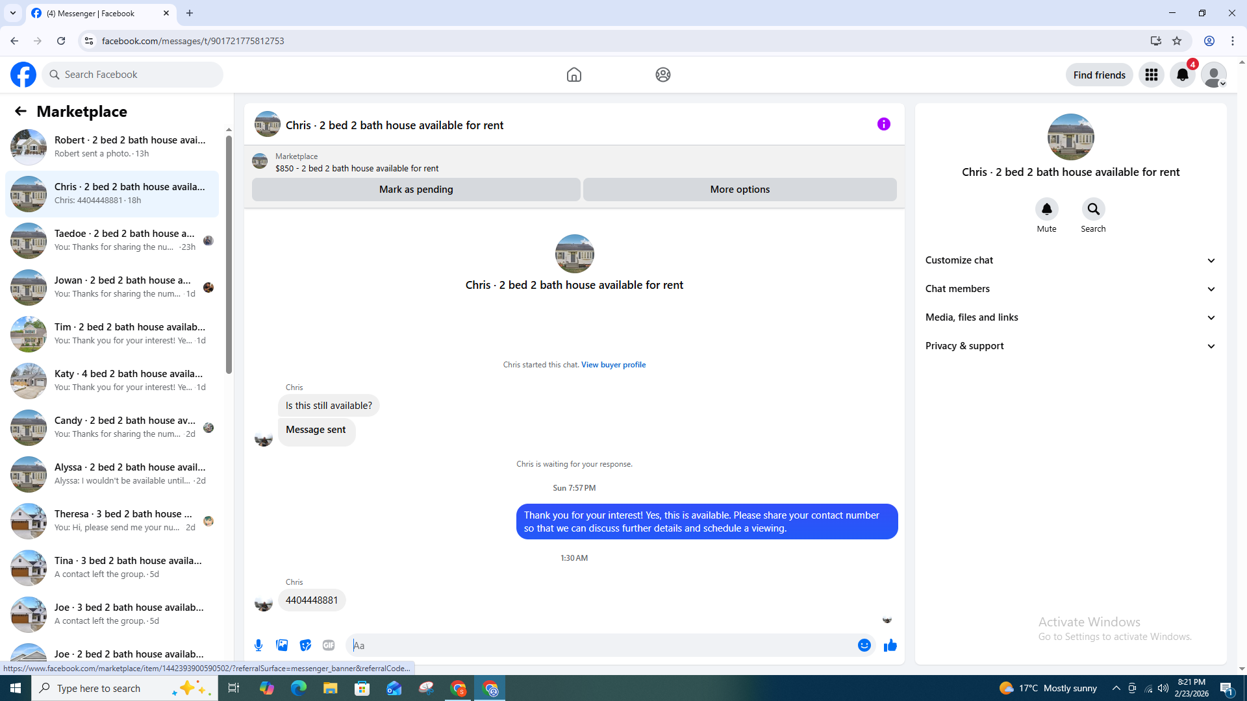The width and height of the screenshot is (1247, 701).
Task: Click the voice clip microphone icon
Action: tap(258, 645)
